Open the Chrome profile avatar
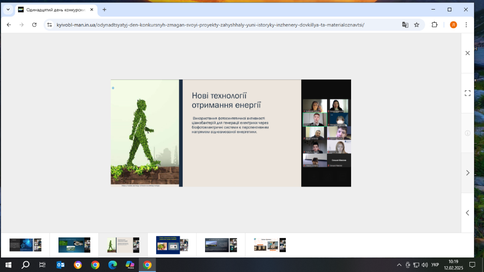Image resolution: width=484 pixels, height=272 pixels. click(x=453, y=25)
